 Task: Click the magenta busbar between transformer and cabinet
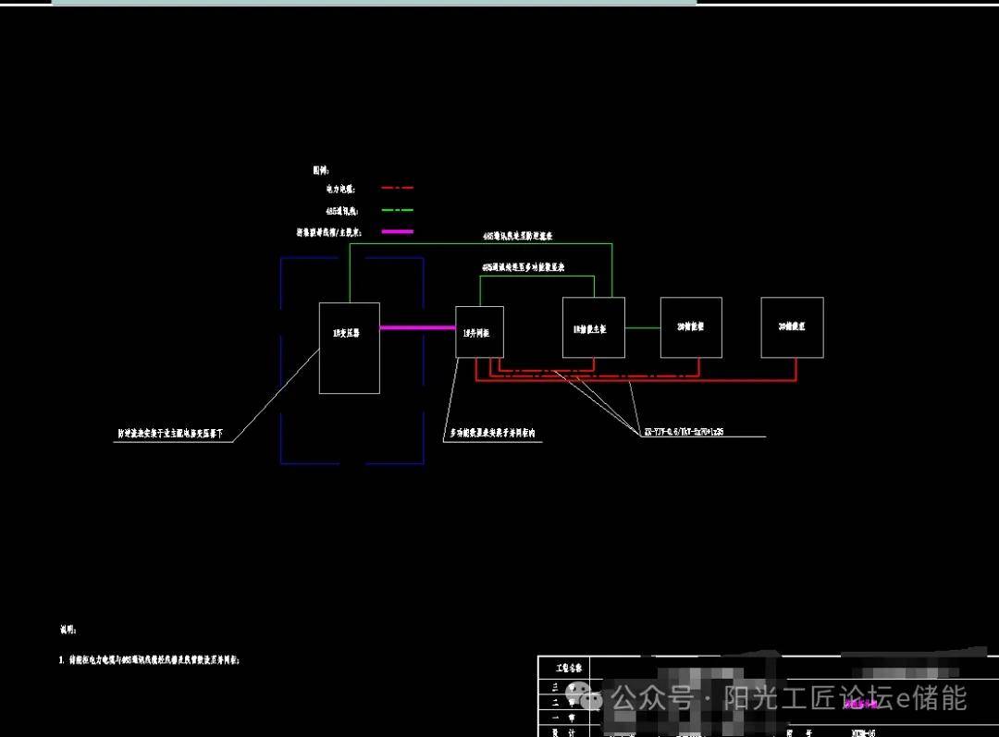tap(417, 327)
